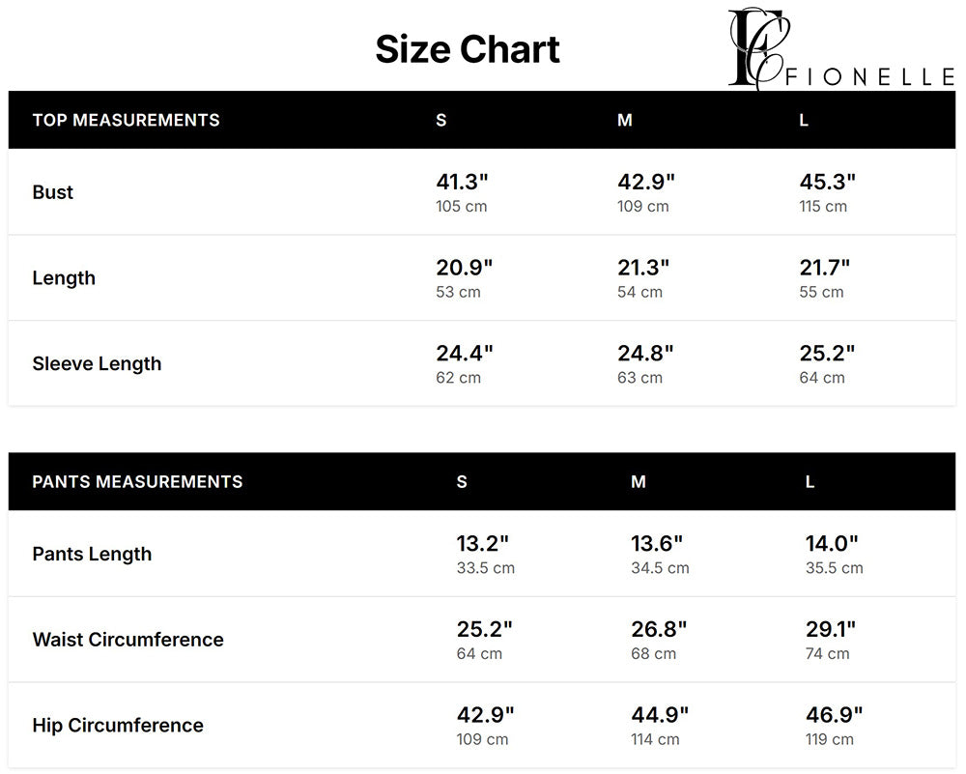Click the L column header in pants measurements
The height and width of the screenshot is (774, 966).
tap(810, 481)
